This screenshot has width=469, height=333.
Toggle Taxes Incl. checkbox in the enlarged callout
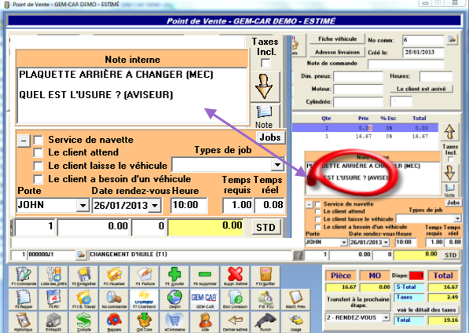266,63
